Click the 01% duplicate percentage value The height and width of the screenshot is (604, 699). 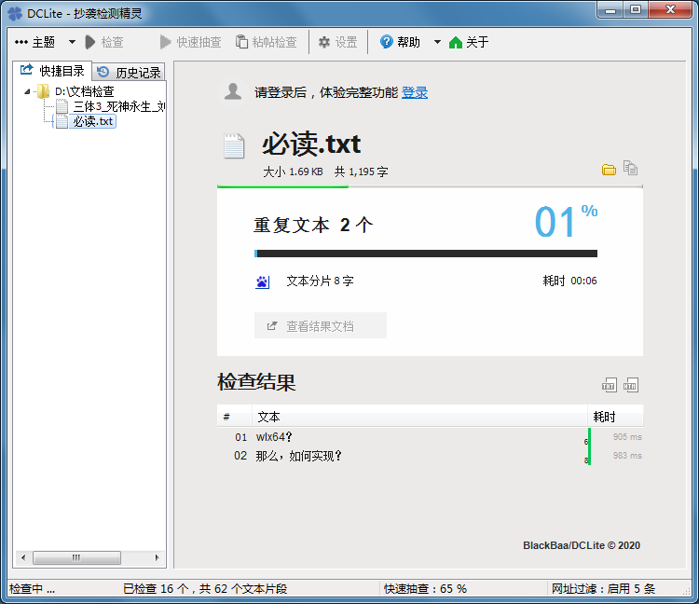tap(566, 221)
